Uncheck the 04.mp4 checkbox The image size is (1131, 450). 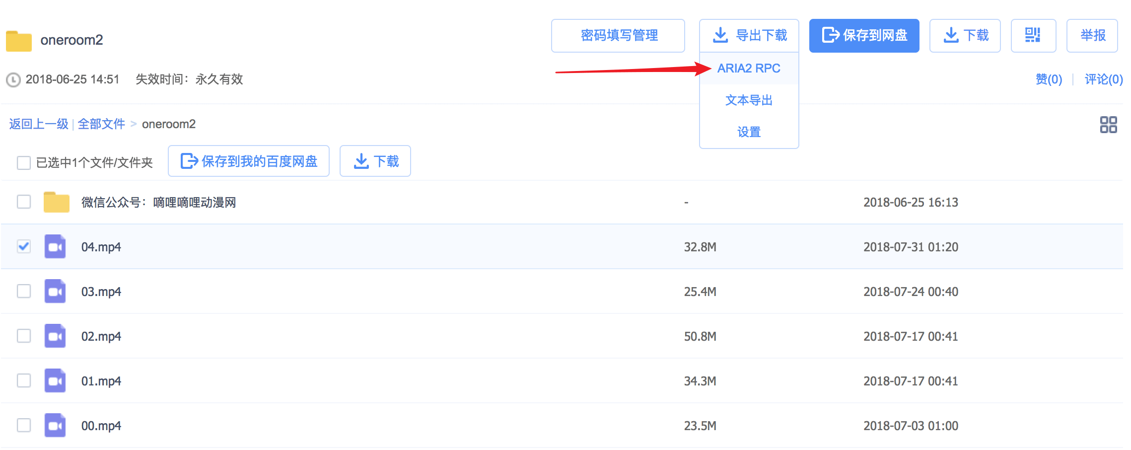click(24, 246)
